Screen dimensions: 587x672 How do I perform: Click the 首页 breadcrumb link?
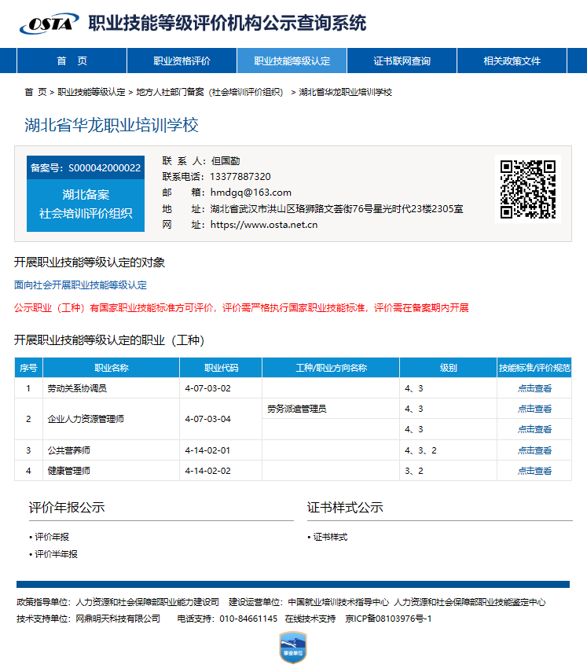point(35,92)
